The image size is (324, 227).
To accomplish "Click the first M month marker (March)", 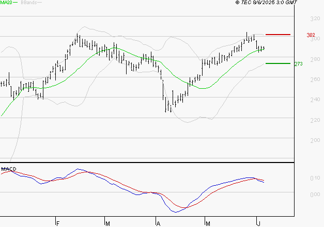I will (x=107, y=224).
